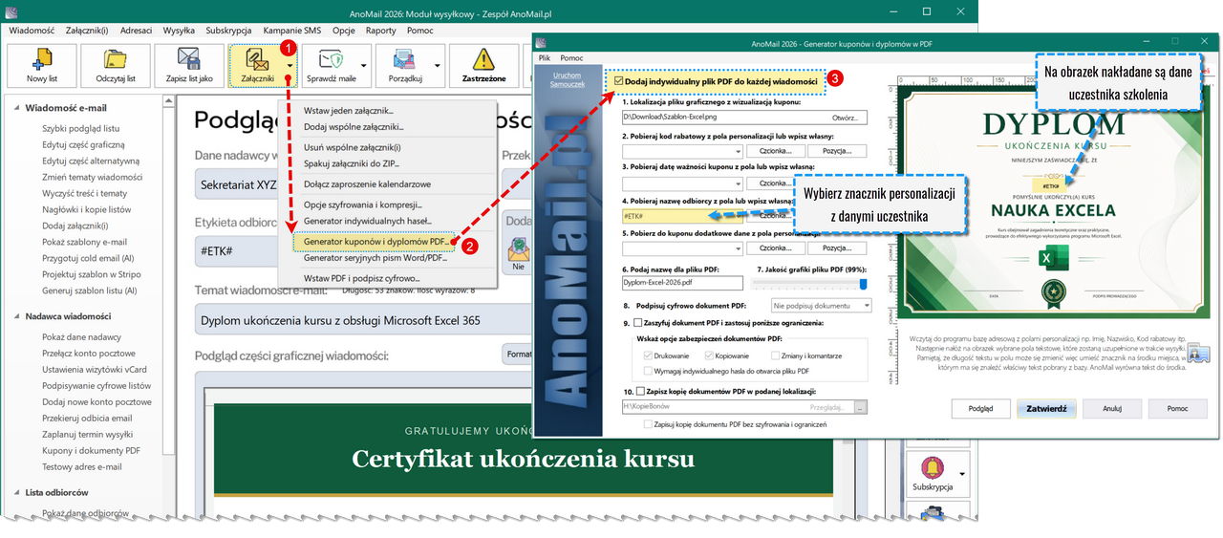Viewport: 1223px width, 538px height.
Task: Click the Porządkuj toolbar icon
Action: pos(404,59)
